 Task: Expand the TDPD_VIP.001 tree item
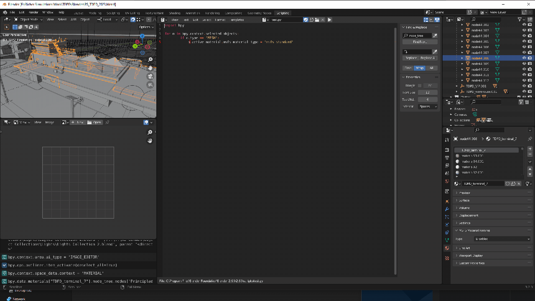tap(457, 86)
